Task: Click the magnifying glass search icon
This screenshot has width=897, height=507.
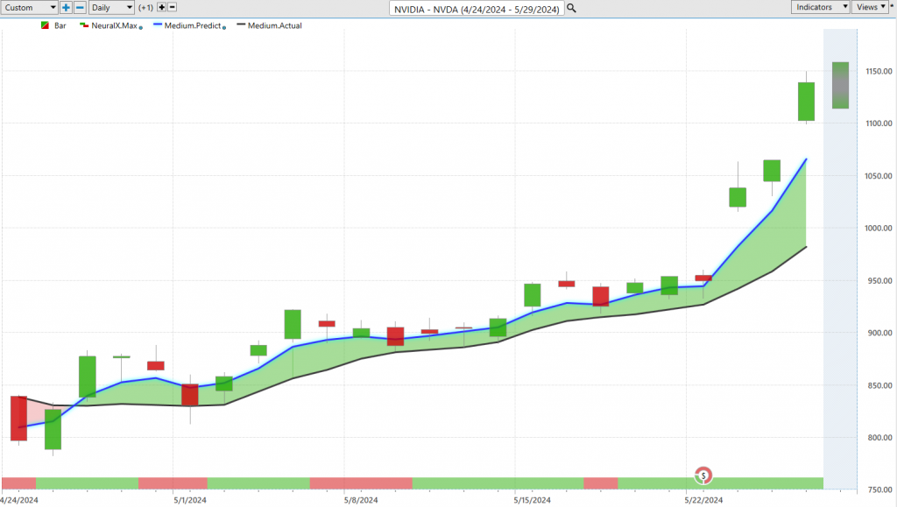Action: 571,9
